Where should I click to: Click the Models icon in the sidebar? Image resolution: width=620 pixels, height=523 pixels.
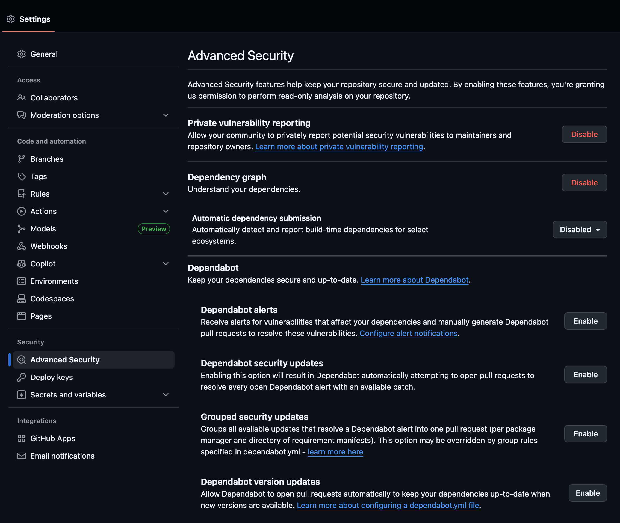[21, 229]
